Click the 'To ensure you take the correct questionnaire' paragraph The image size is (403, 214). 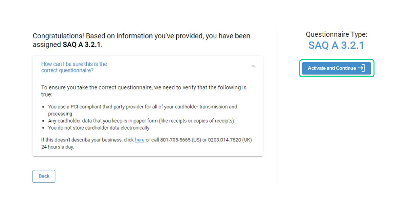click(x=143, y=88)
